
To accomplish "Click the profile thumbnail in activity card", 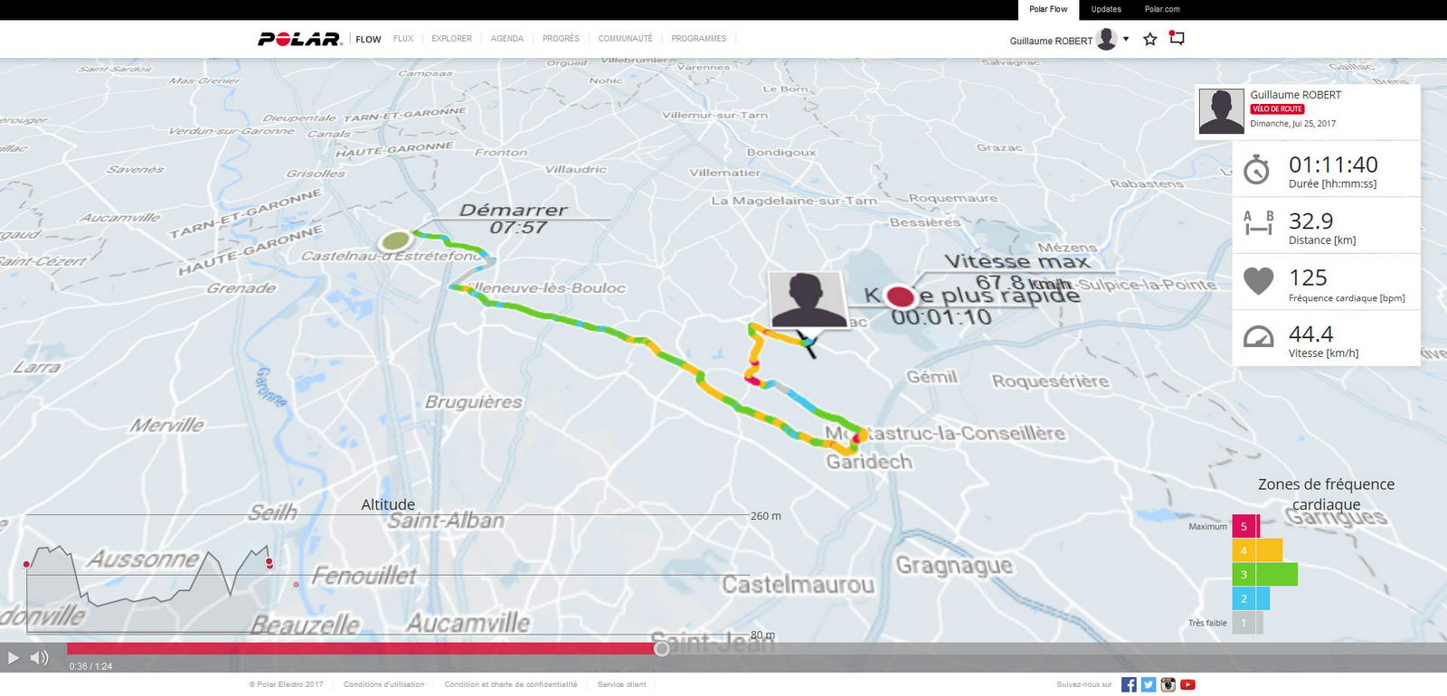I will point(1221,111).
